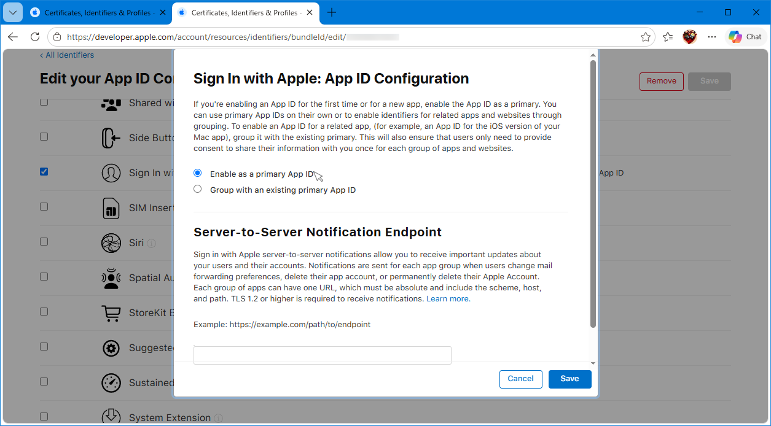This screenshot has width=771, height=426.
Task: Click the Siri label text
Action: 136,243
